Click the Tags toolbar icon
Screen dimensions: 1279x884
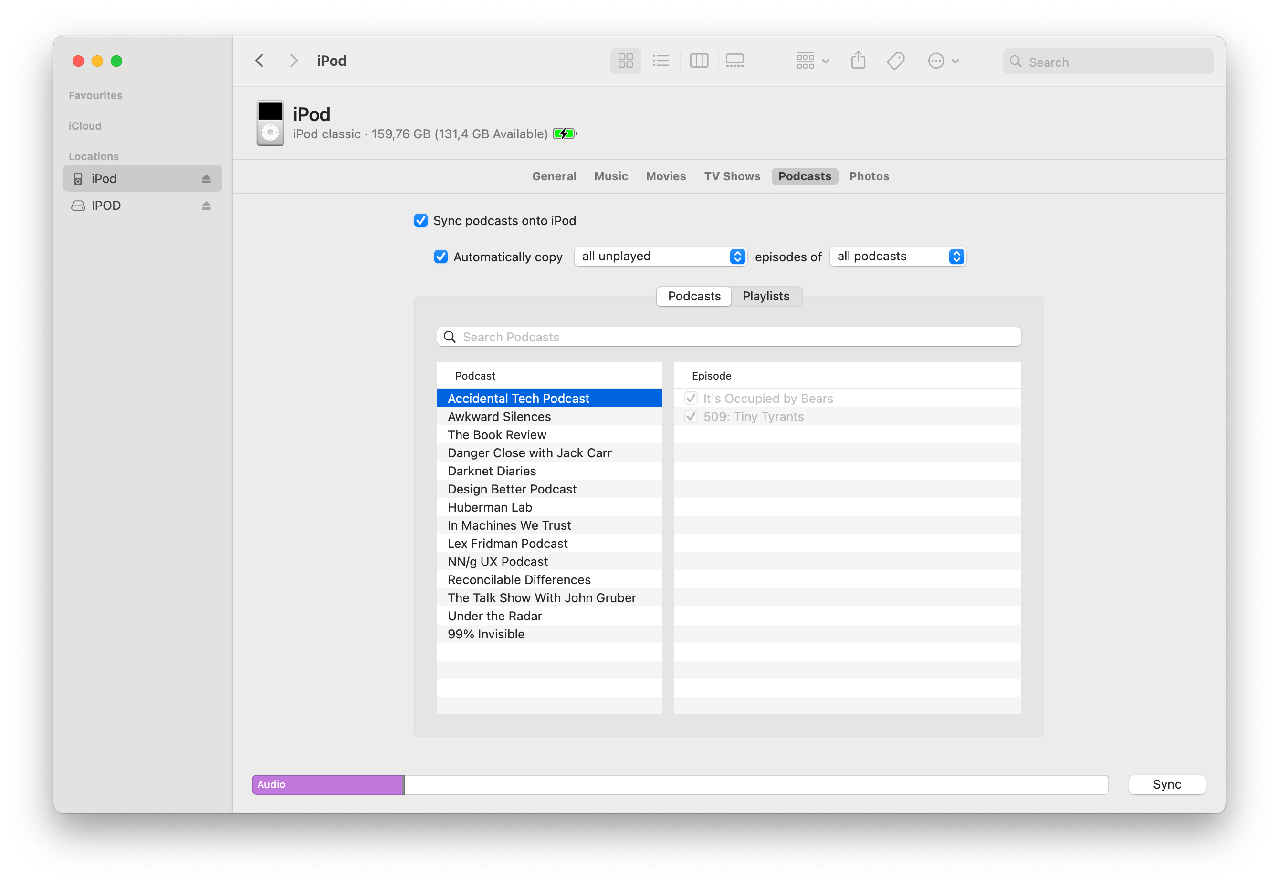coord(895,61)
